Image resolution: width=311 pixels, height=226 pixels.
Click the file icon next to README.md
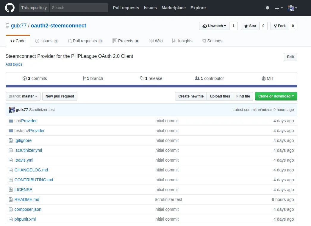tap(11, 199)
